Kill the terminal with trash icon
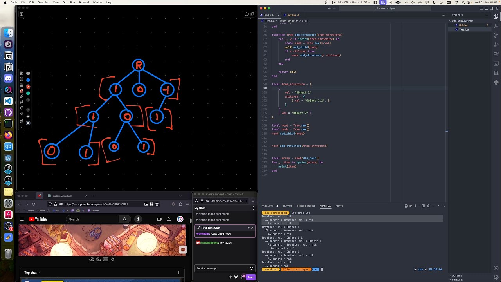This screenshot has height=282, width=501. point(428,206)
